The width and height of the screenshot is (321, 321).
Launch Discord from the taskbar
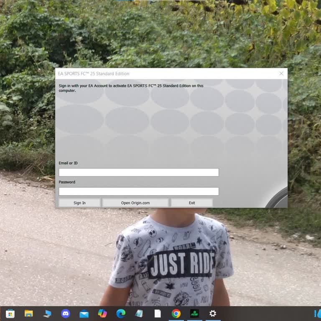tap(66, 313)
